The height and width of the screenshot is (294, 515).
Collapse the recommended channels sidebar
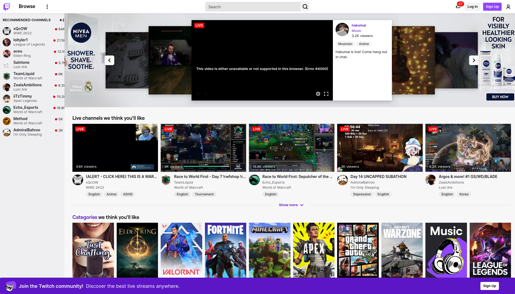click(61, 20)
